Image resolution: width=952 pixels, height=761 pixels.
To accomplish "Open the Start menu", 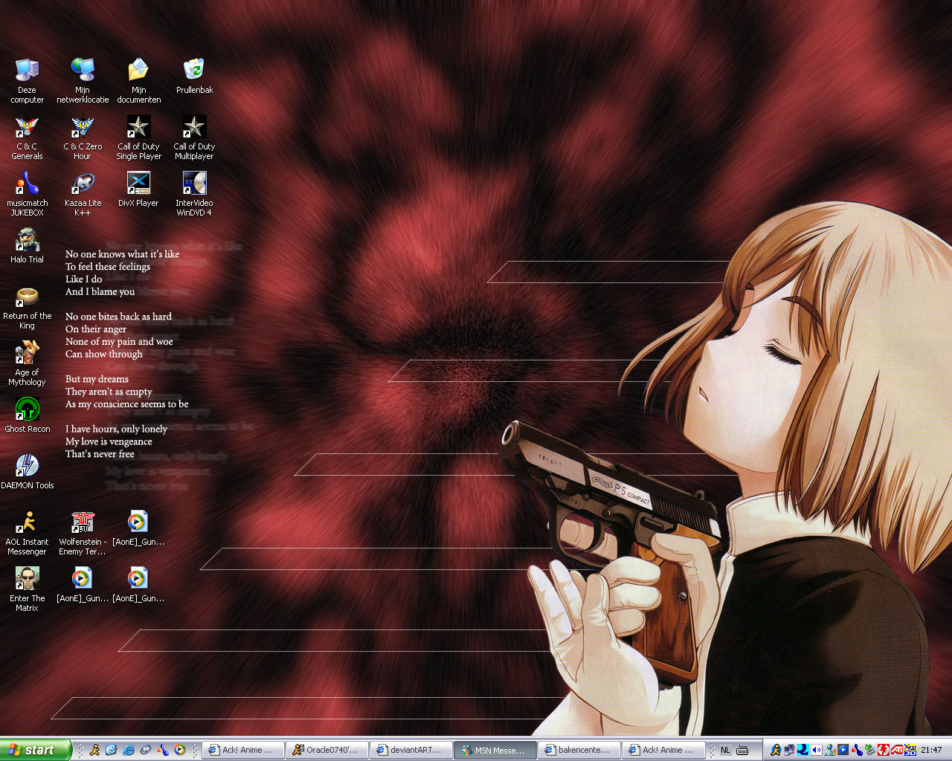I will tap(35, 750).
